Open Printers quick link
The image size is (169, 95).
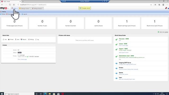tap(11, 40)
